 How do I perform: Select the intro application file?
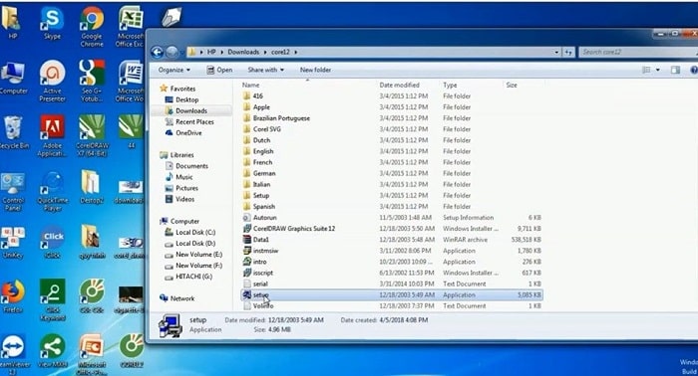[x=255, y=262]
